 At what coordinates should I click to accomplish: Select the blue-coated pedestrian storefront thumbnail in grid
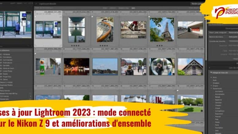(48, 30)
